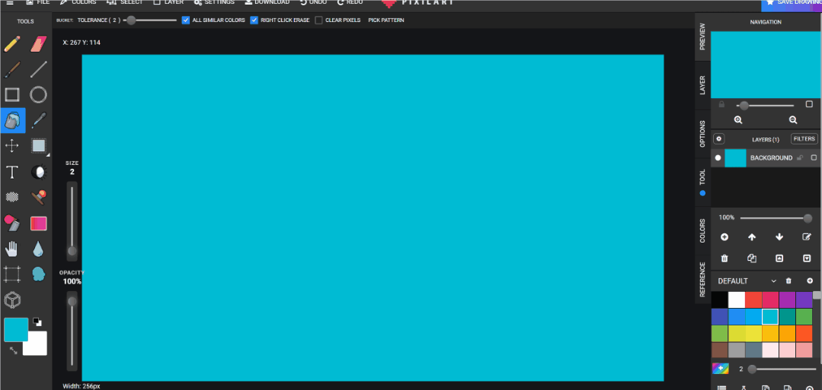Click Pick Pattern option
822x390 pixels.
tap(386, 20)
